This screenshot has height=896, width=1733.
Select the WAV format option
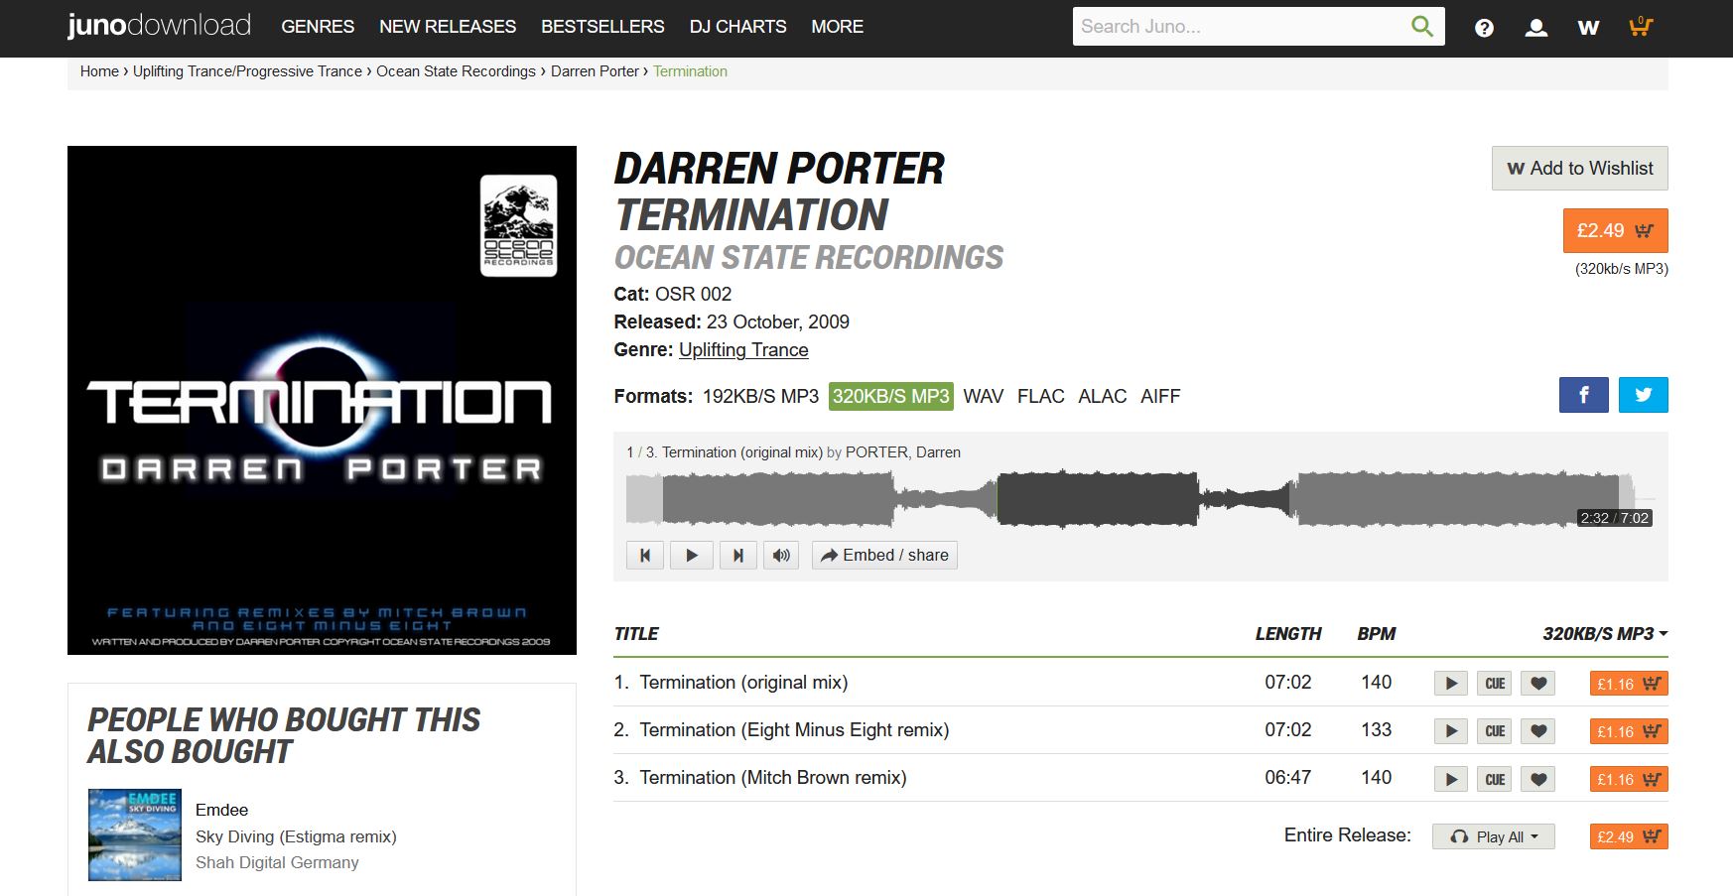click(984, 396)
